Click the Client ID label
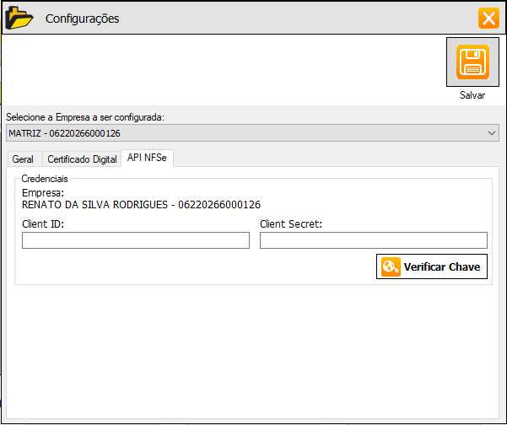Image resolution: width=507 pixels, height=425 pixels. click(x=43, y=224)
